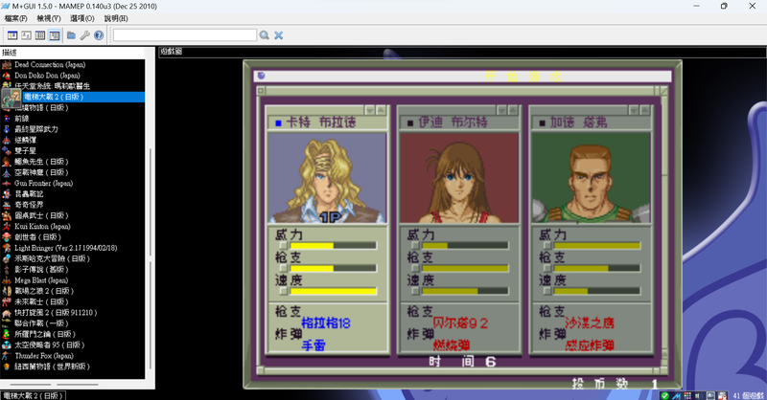Select 任天堂系統: 瑪莉歐醫生 row

click(73, 86)
